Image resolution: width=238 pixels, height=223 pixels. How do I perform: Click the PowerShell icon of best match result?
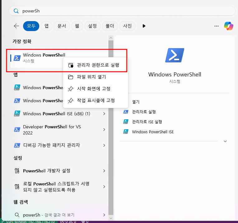point(17,58)
